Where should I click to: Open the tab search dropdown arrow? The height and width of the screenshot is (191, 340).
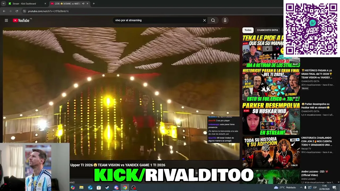tap(3, 4)
